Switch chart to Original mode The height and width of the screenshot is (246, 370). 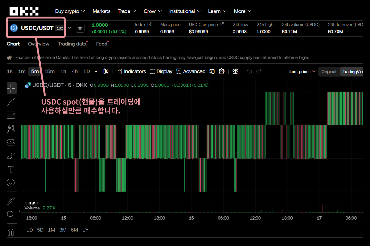coord(329,72)
